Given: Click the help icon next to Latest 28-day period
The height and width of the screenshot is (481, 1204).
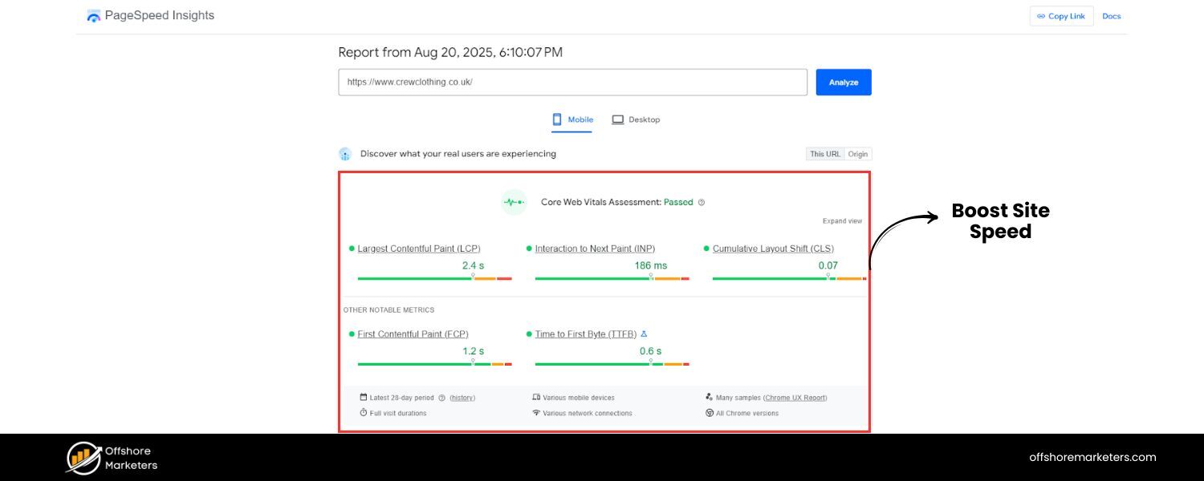Looking at the screenshot, I should pyautogui.click(x=441, y=398).
